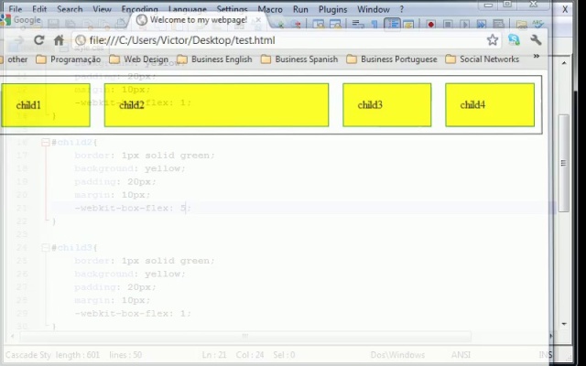Click the wide yellow child2 box
The width and height of the screenshot is (586, 366).
point(216,105)
